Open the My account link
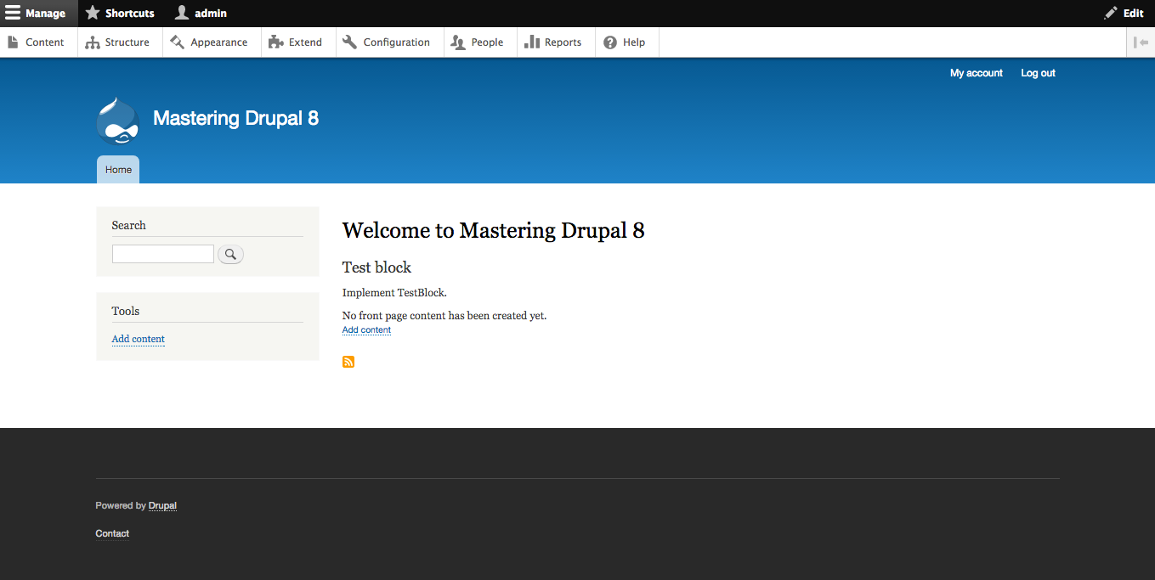This screenshot has height=580, width=1155. (976, 73)
